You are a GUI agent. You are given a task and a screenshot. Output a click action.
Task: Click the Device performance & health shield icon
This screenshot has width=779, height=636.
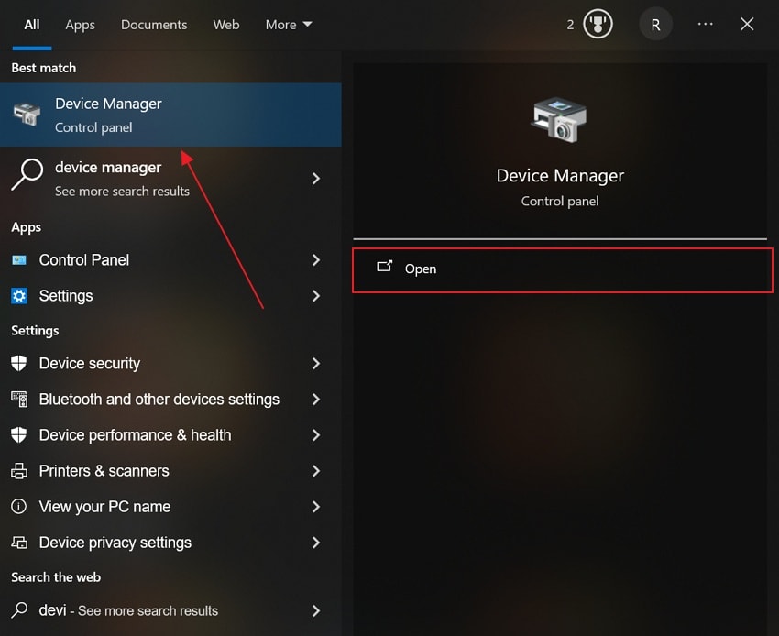[19, 434]
